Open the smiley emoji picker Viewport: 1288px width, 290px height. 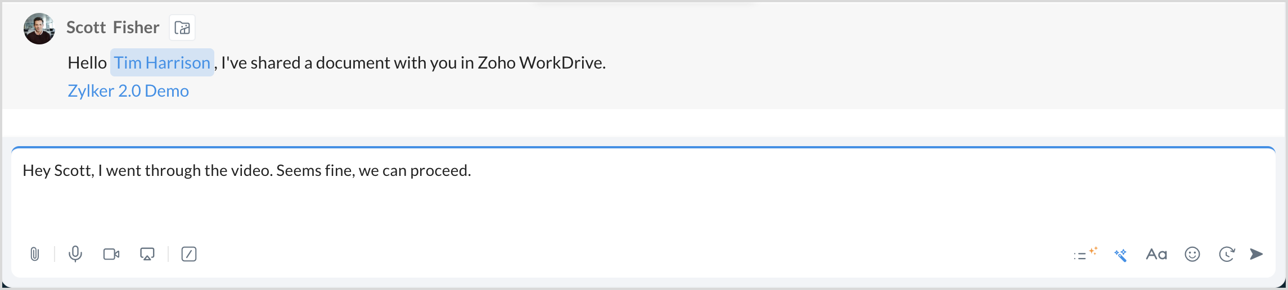[1192, 255]
